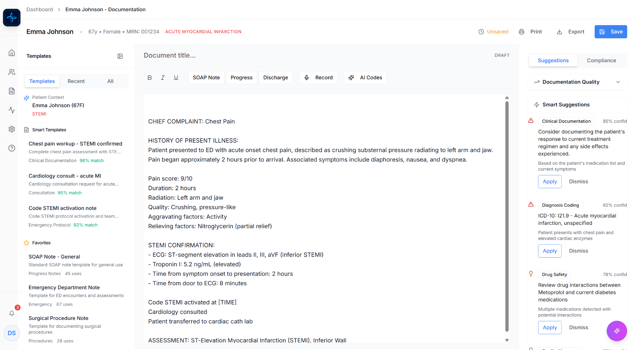This screenshot has width=635, height=350.
Task: Open the purple AI assistant floating button
Action: tap(616, 331)
